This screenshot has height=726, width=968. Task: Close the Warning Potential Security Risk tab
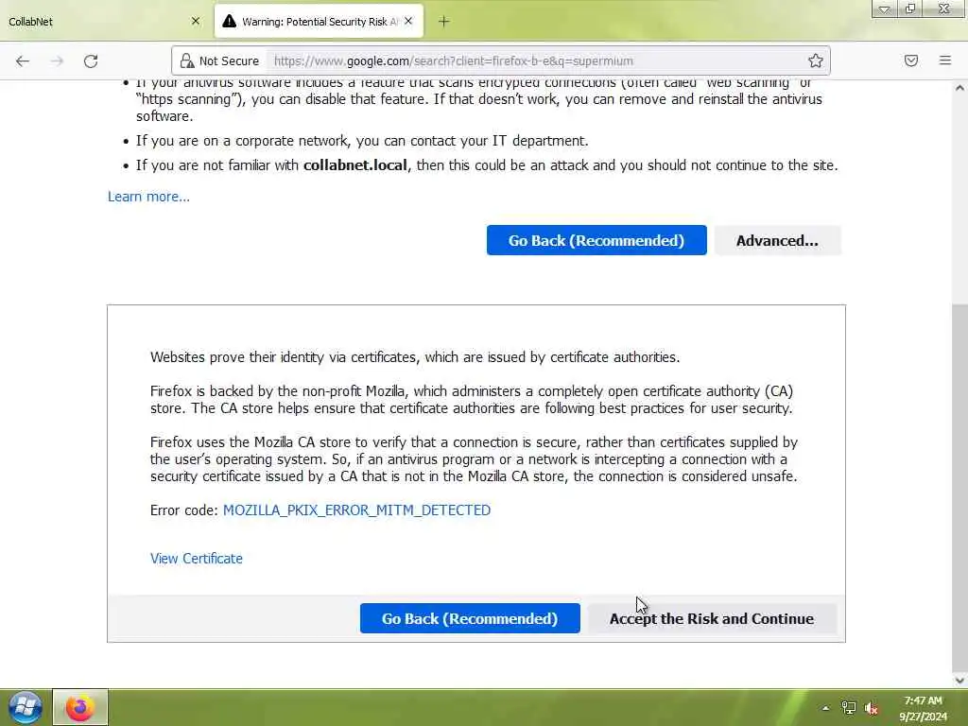(x=408, y=21)
